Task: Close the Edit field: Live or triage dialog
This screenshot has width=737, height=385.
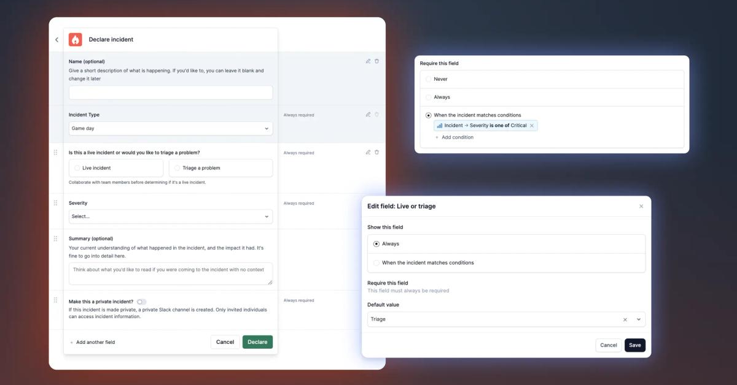Action: coord(641,206)
